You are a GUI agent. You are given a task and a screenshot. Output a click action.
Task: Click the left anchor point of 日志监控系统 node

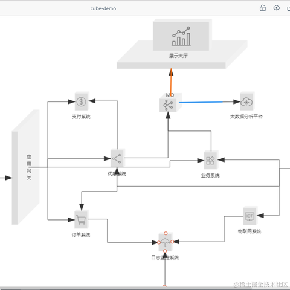(159, 243)
